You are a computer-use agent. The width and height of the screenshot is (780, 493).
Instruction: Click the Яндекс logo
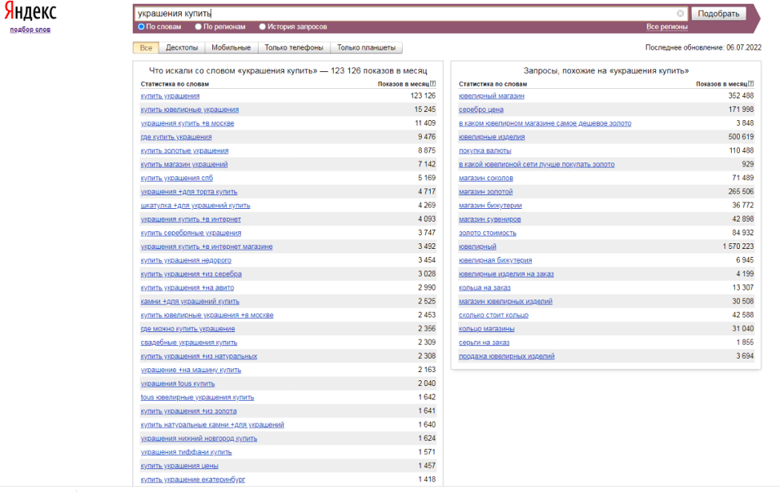click(30, 12)
